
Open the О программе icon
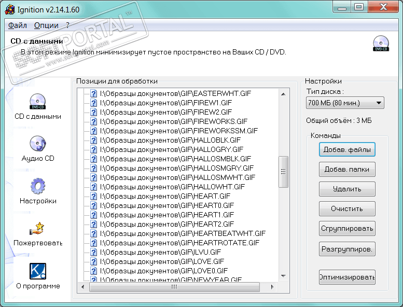tap(38, 271)
